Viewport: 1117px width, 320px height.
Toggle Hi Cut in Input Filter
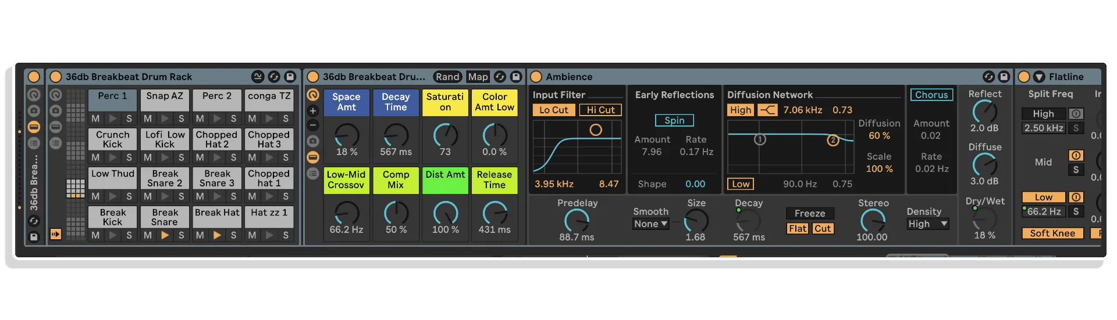coord(600,110)
